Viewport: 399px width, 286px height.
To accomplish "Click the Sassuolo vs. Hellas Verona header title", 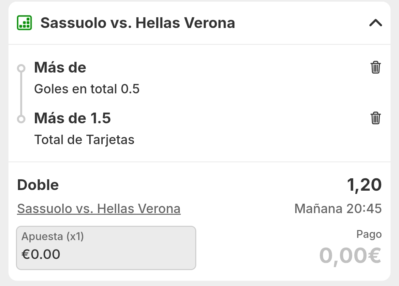I will pyautogui.click(x=138, y=23).
